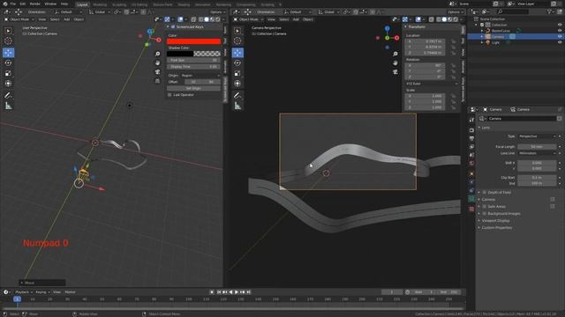Select the Scale tool in left viewport
This screenshot has width=565, height=317.
point(8,73)
